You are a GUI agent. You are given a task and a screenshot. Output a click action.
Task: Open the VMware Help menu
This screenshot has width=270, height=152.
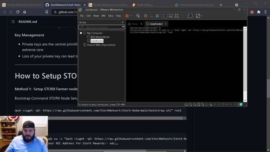[x=118, y=16]
